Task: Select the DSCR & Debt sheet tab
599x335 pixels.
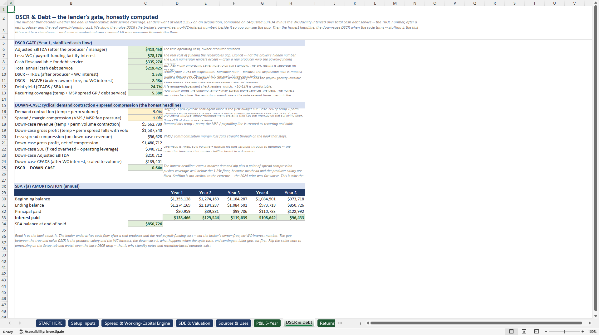Action: coord(299,323)
